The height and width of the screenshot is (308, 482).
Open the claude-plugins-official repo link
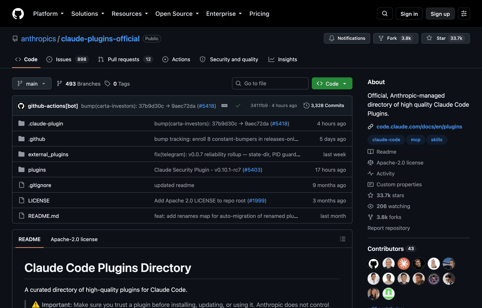[100, 39]
